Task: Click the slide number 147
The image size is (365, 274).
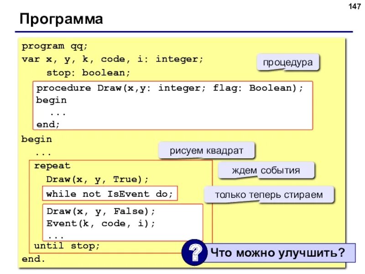Action: [355, 6]
